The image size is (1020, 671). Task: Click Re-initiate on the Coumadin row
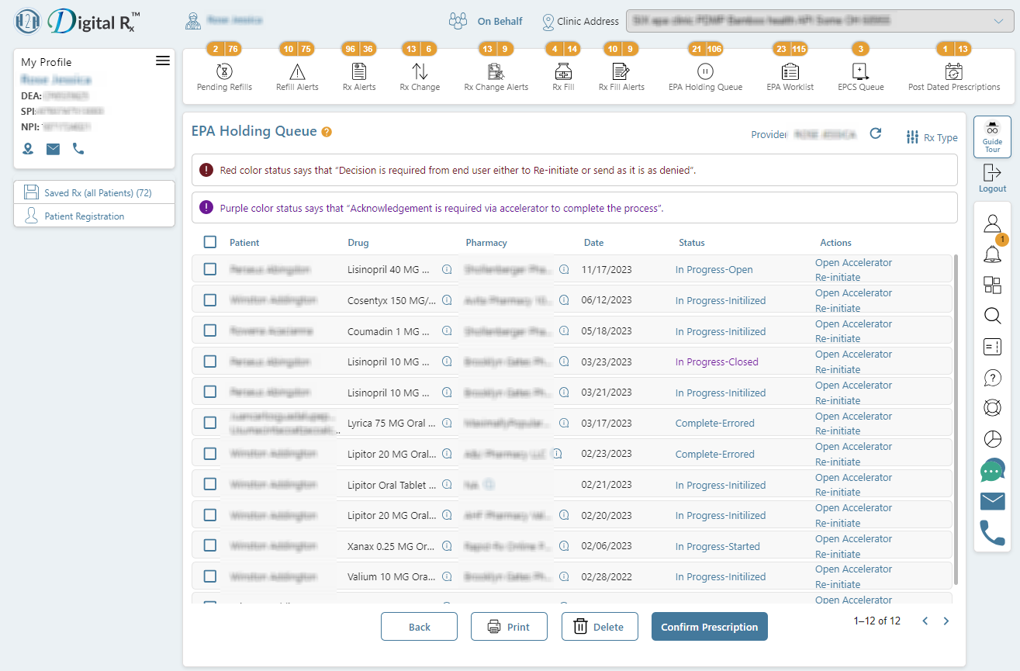(837, 338)
